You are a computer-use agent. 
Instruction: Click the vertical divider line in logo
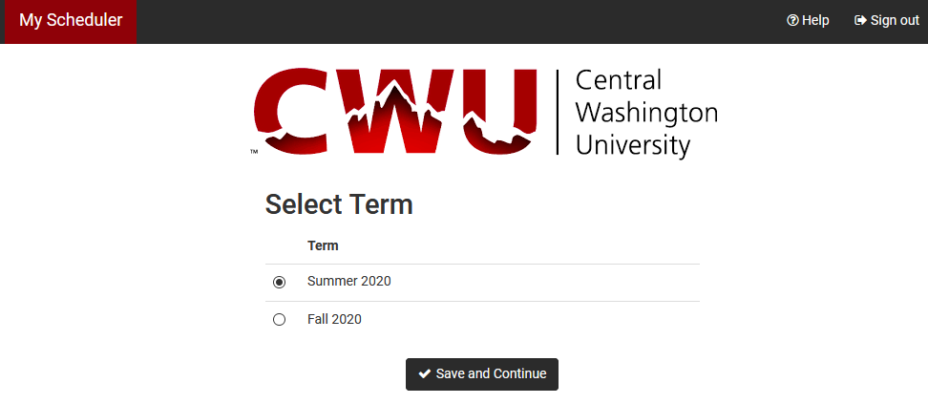[x=557, y=112]
